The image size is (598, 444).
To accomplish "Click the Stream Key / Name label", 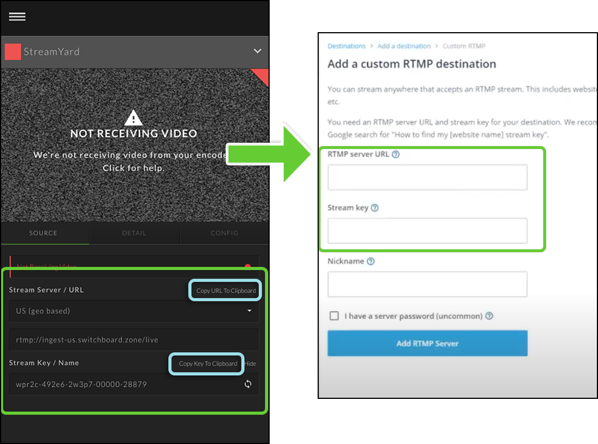I will pos(44,363).
